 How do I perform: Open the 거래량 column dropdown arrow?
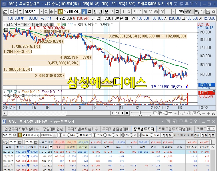[x=51, y=147]
